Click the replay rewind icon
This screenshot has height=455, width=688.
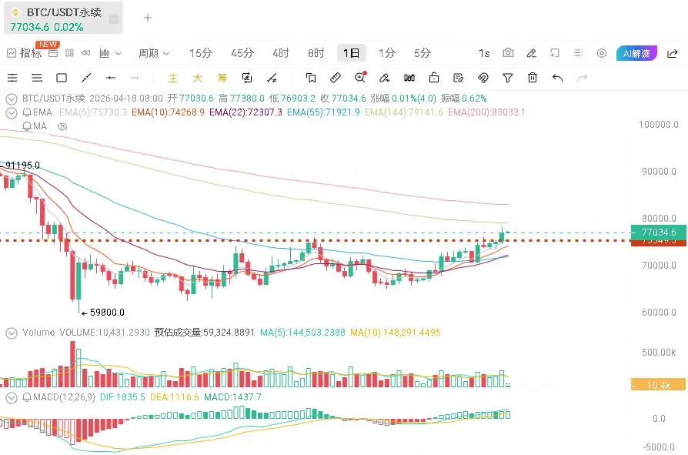86,53
